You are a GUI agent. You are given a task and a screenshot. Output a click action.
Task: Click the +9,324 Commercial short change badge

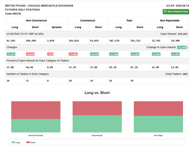pyautogui.click(x=94, y=54)
